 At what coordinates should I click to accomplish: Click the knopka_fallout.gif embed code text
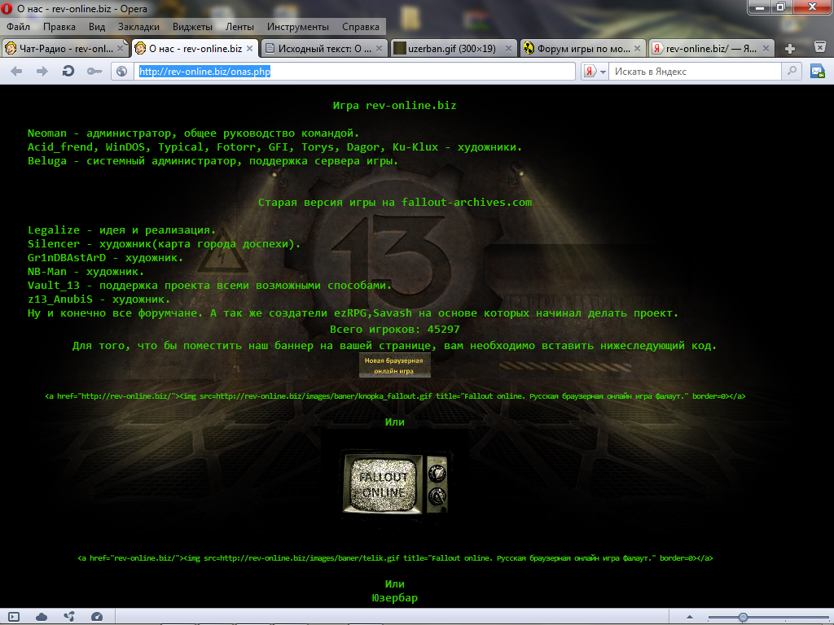coord(395,396)
